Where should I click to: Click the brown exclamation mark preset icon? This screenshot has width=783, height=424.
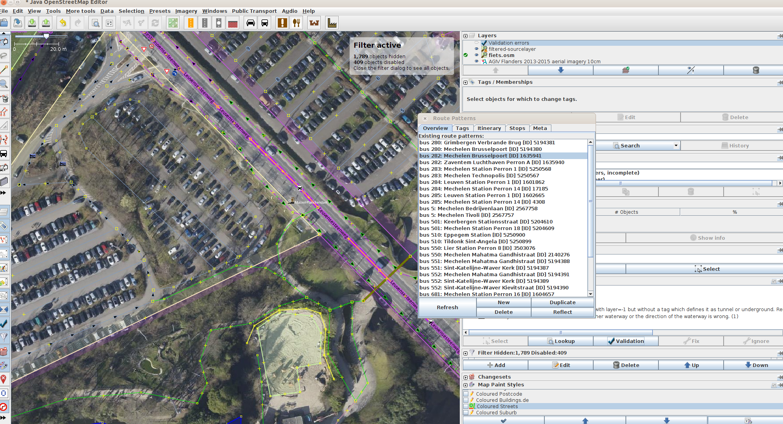click(282, 23)
